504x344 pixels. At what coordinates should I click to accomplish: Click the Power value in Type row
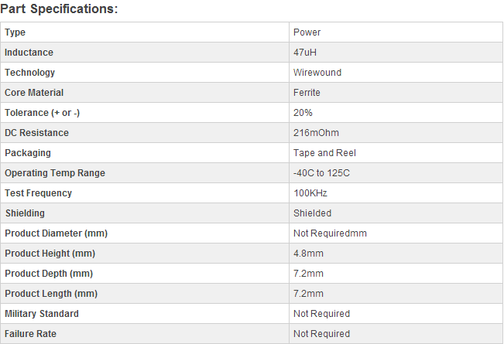click(x=307, y=32)
